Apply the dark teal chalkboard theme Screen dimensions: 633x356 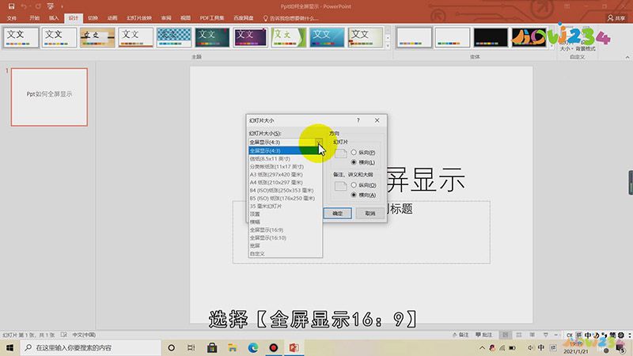(212, 37)
